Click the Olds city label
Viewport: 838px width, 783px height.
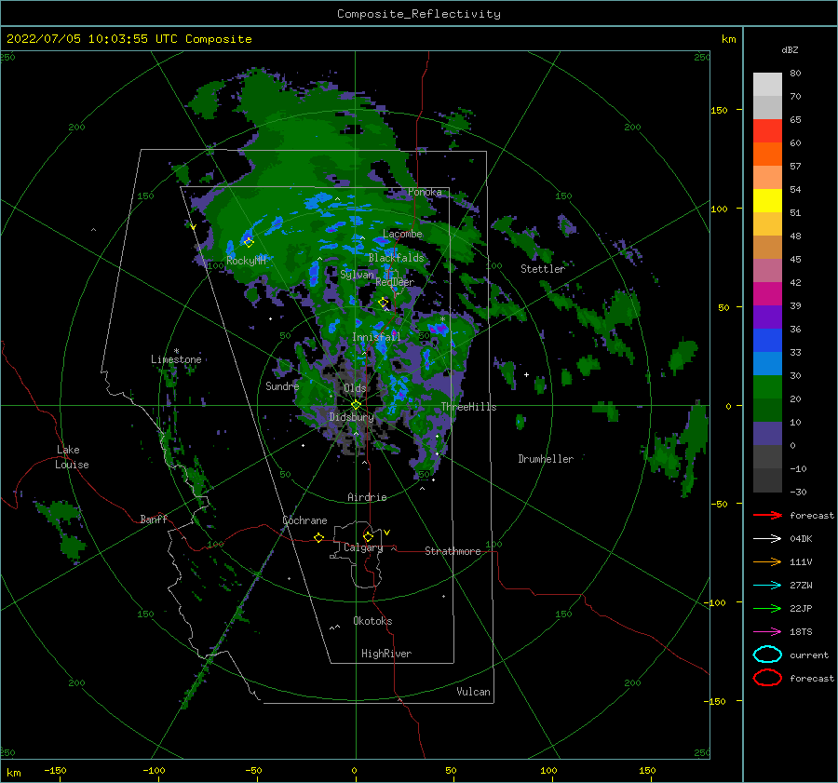click(x=355, y=388)
